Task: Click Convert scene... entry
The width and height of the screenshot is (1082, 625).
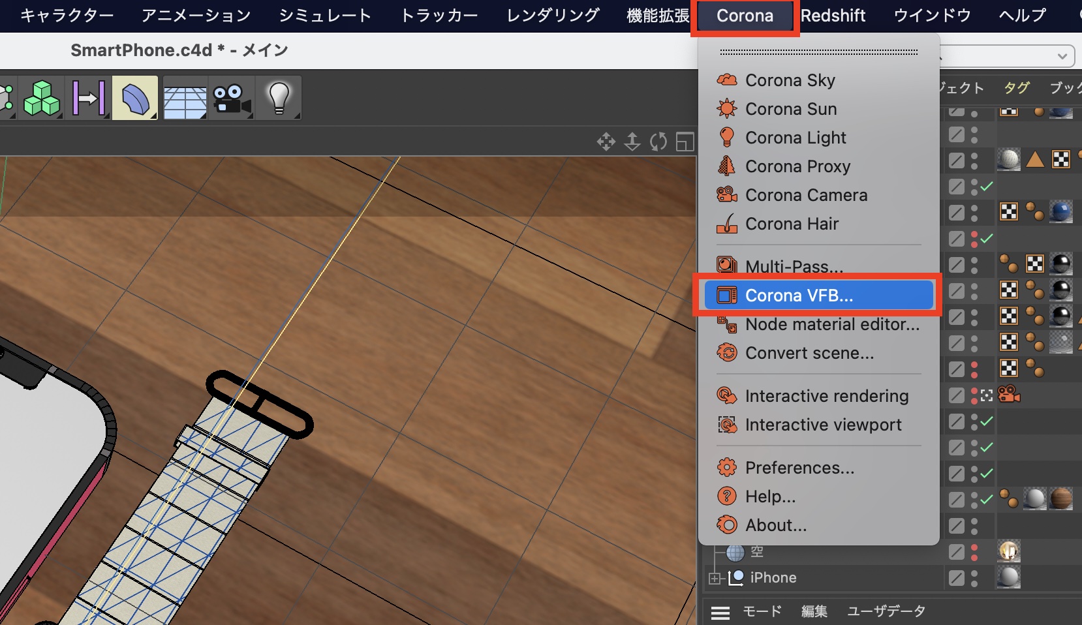Action: pyautogui.click(x=809, y=353)
